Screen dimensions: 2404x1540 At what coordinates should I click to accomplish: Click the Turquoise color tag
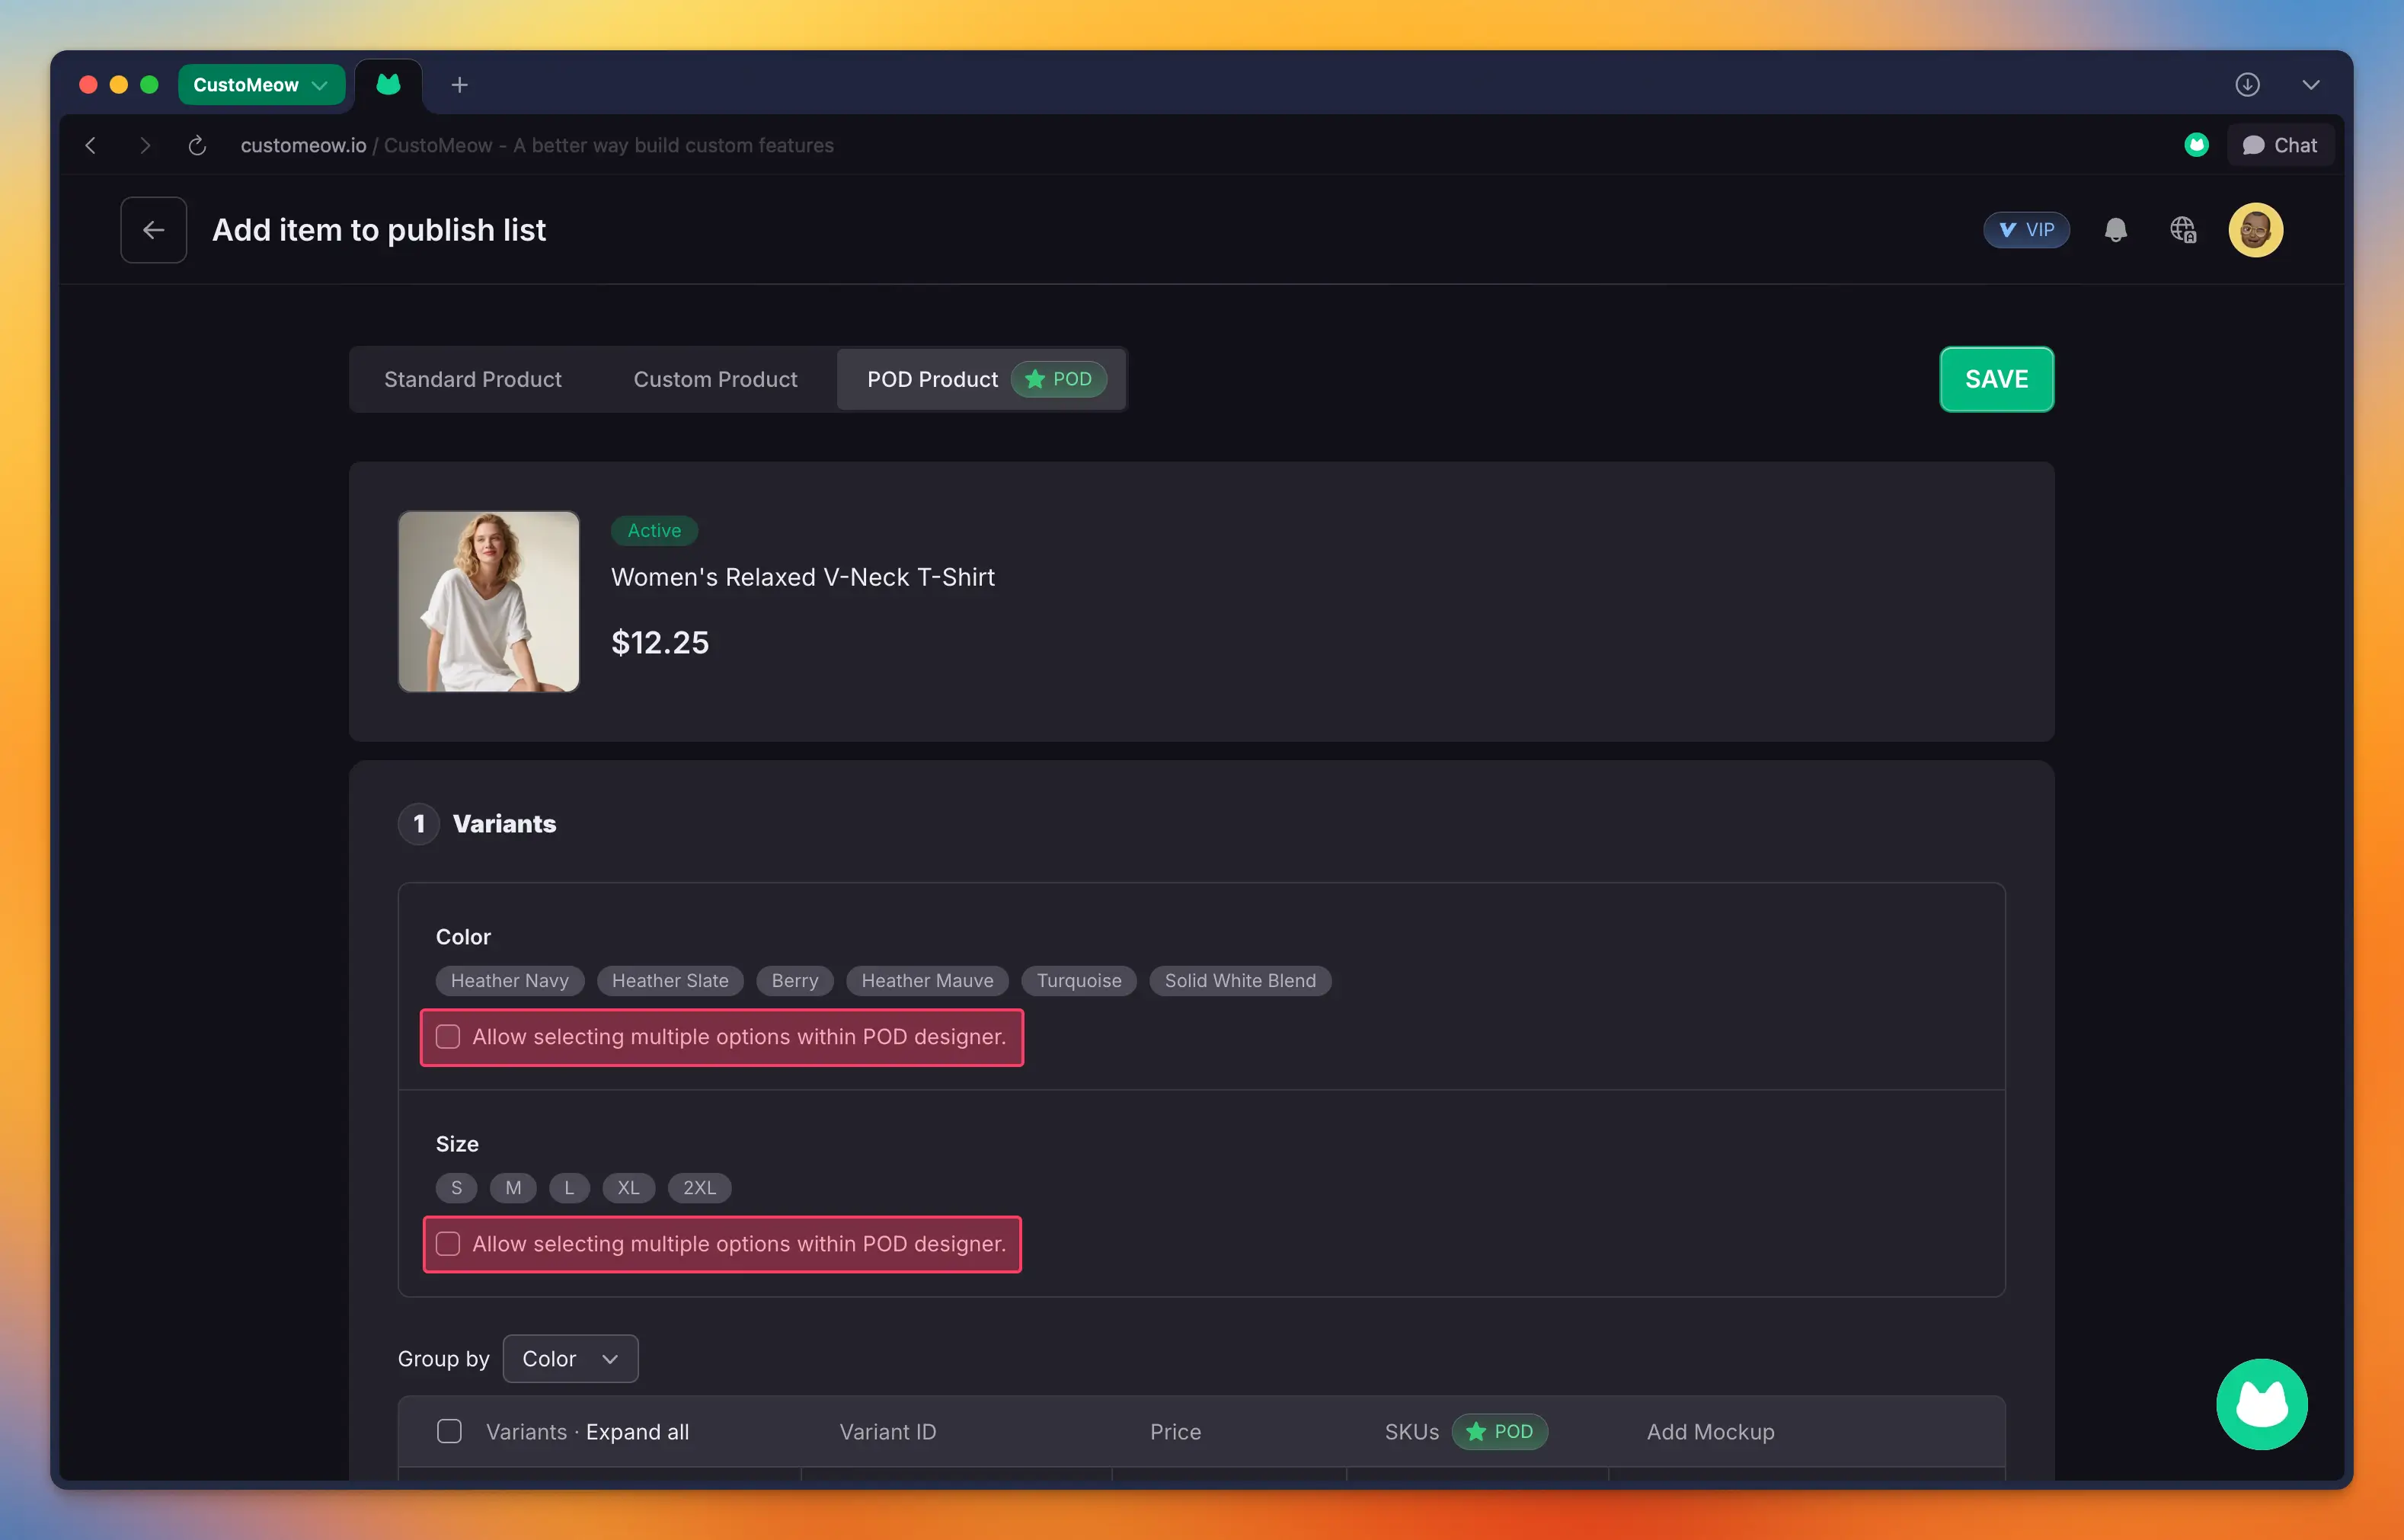tap(1079, 980)
